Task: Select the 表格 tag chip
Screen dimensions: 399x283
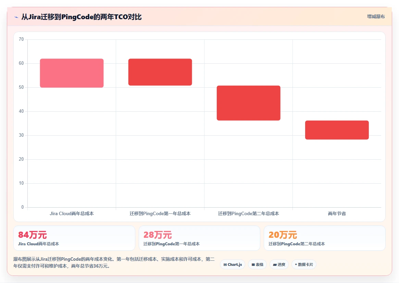Action: pos(257,264)
